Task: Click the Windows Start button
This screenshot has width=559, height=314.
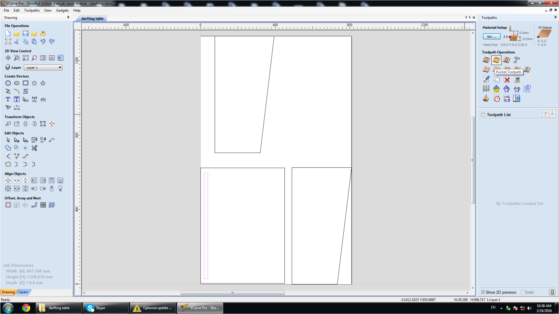Action: point(8,308)
